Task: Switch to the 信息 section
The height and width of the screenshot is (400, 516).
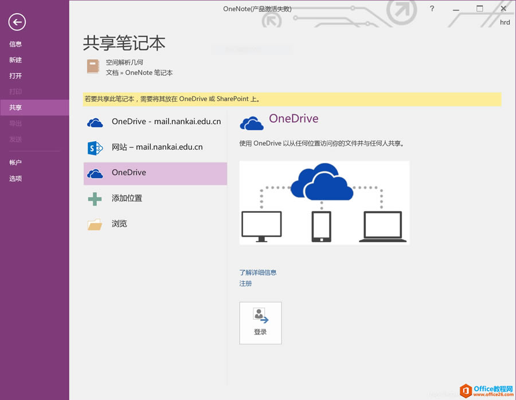Action: (15, 44)
